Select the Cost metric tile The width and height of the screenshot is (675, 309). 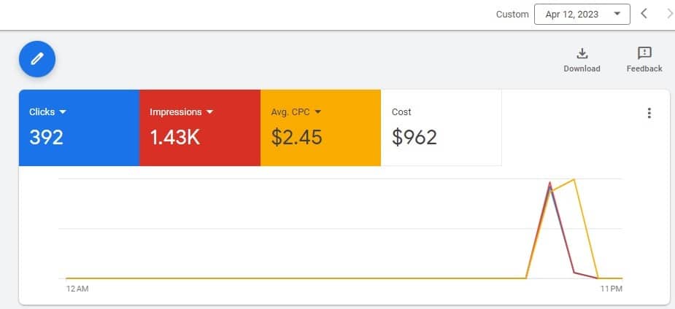point(441,128)
